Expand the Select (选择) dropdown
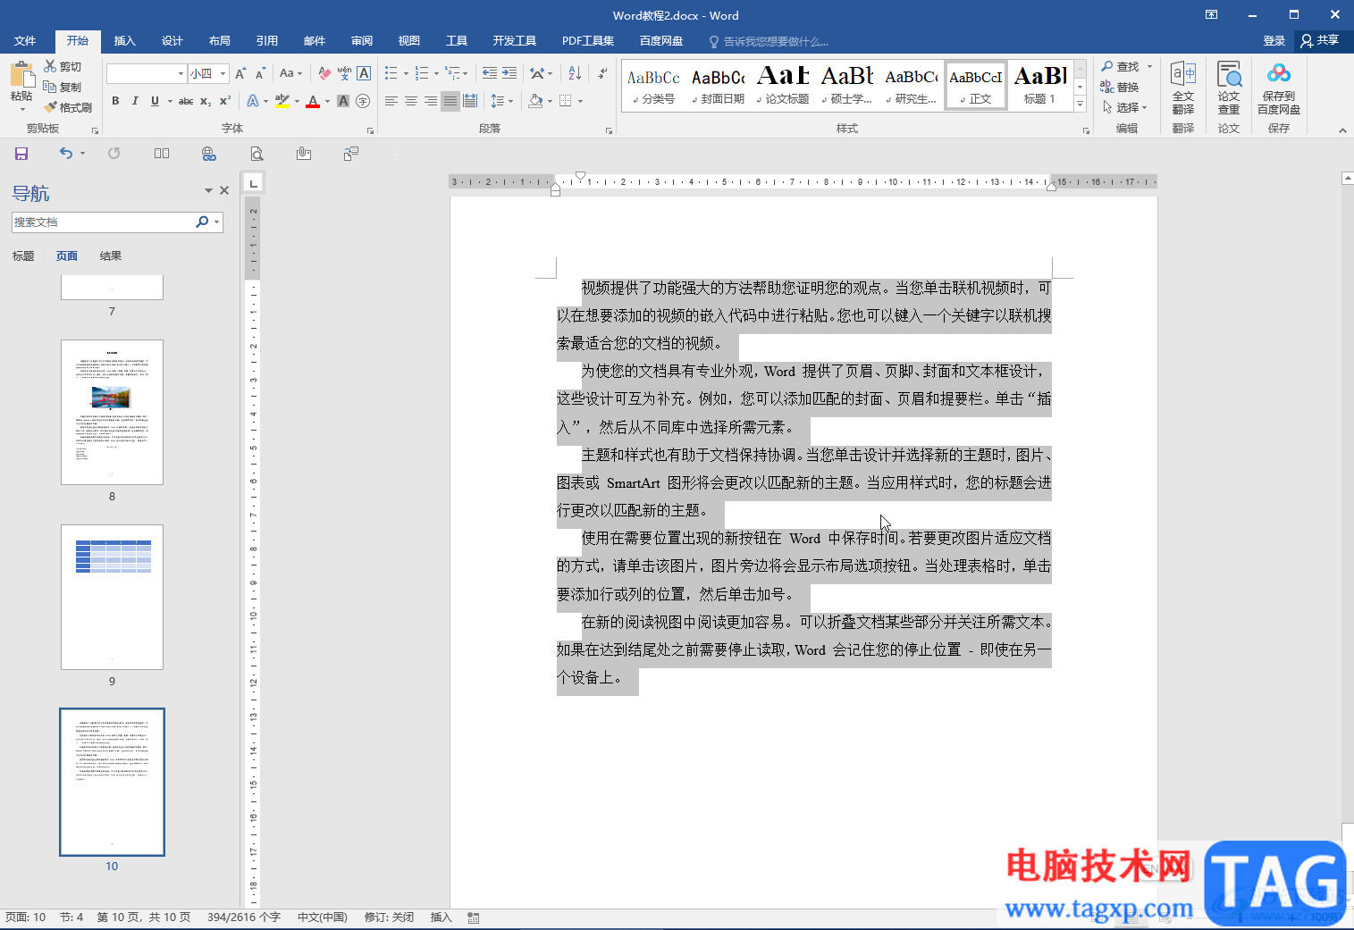1354x930 pixels. coord(1125,107)
